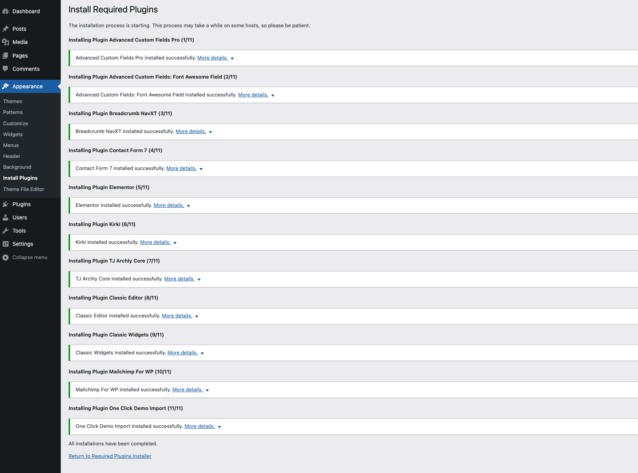Open Themes submenu item
638x473 pixels.
point(12,101)
